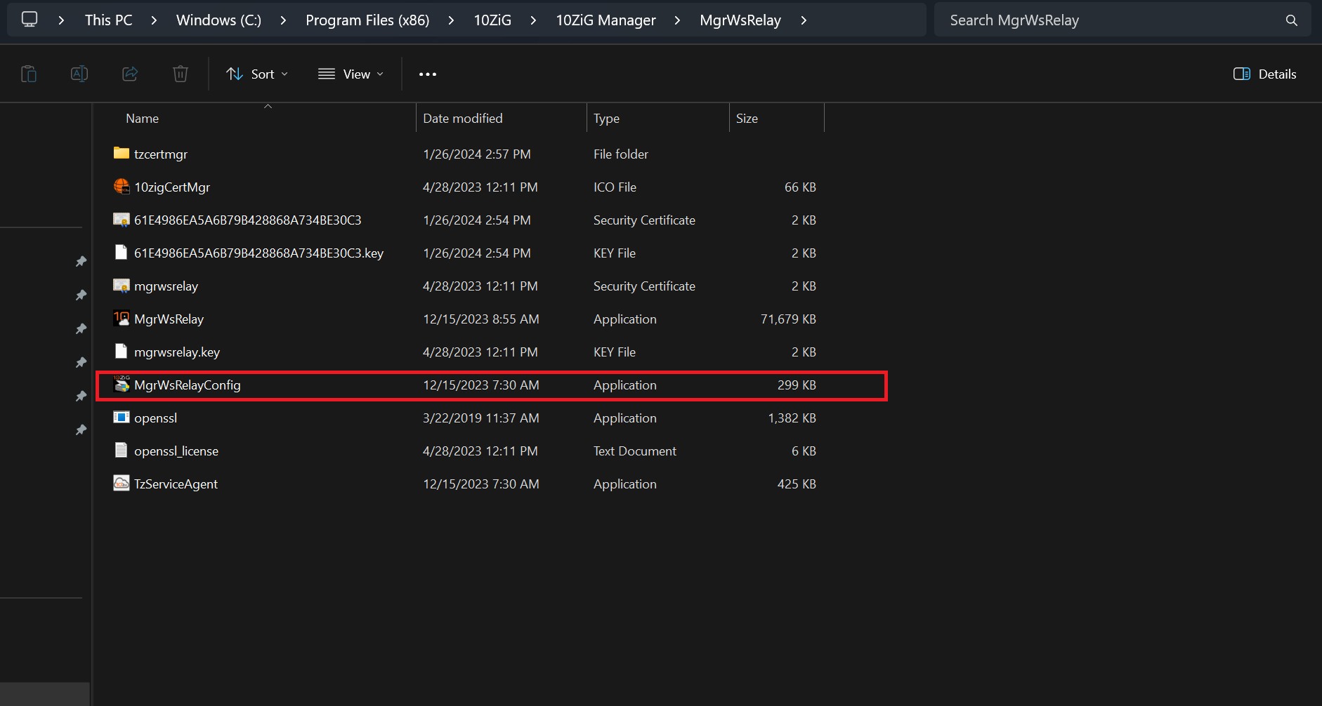This screenshot has height=706, width=1322.
Task: Select the TzServiceAgent application icon
Action: click(x=122, y=484)
